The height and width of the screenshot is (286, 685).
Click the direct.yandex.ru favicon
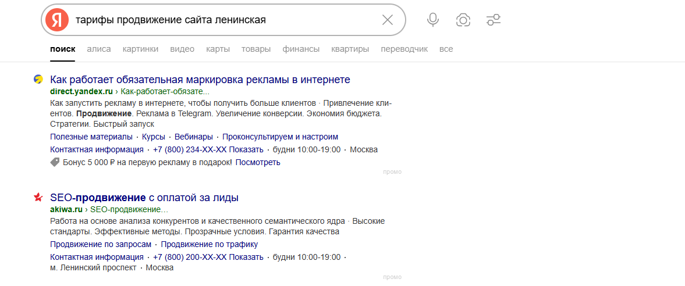38,80
